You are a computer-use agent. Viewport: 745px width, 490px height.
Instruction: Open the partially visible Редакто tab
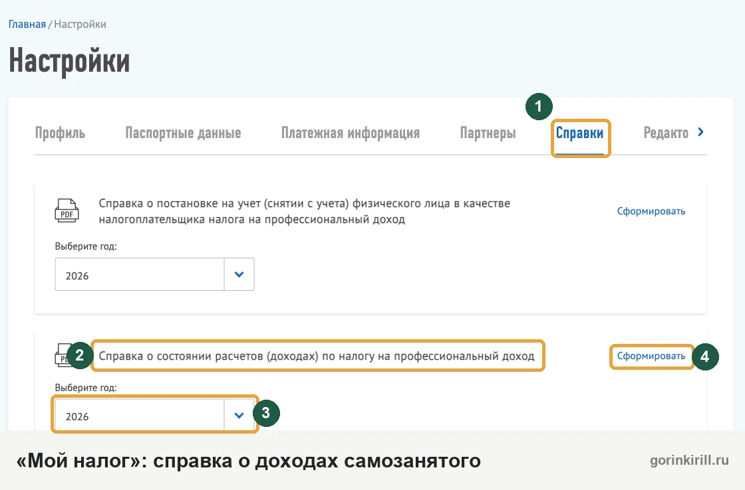666,133
